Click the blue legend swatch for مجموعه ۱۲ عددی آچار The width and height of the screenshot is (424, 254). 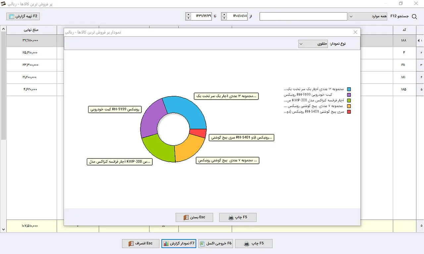tap(348, 89)
